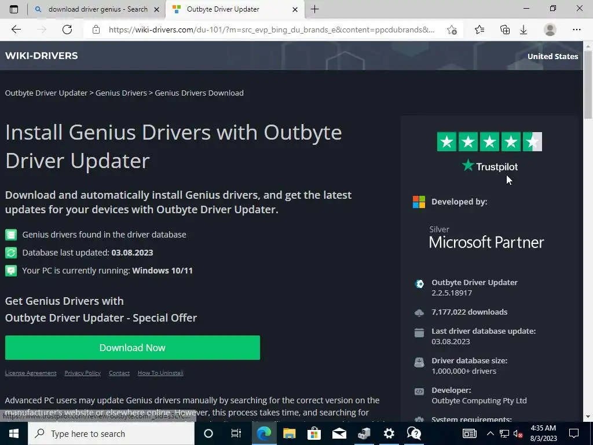Image resolution: width=593 pixels, height=445 pixels.
Task: Close the Outbyte Driver Updater tab
Action: 295,9
